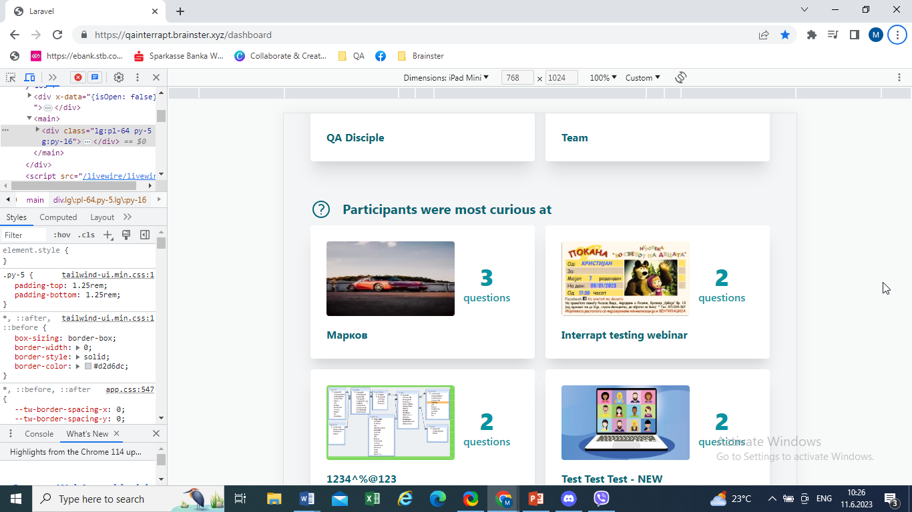The image size is (912, 512).
Task: Activate the inspect element picker tool
Action: click(x=11, y=77)
